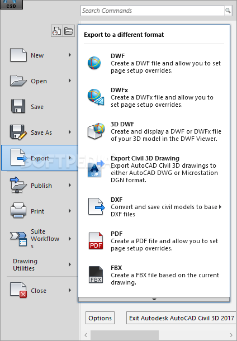The width and height of the screenshot is (237, 341).
Task: Click the horizontal scrollbar right arrow
Action: [231, 335]
